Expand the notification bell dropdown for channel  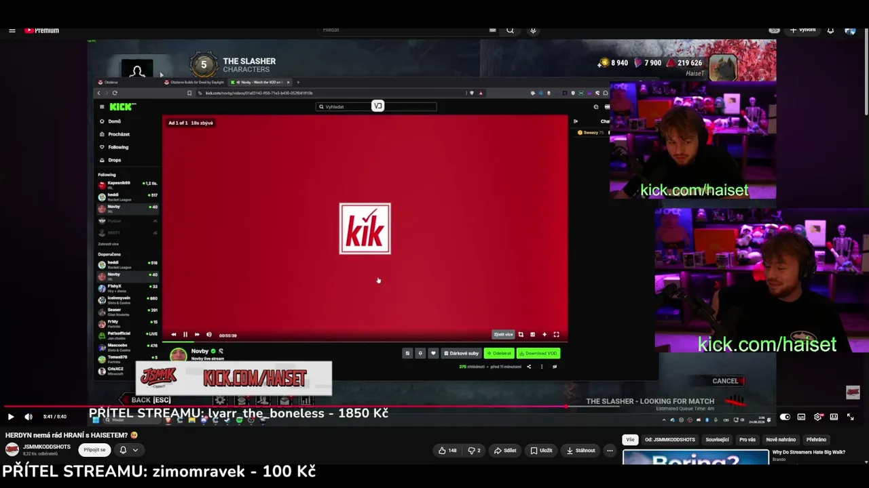click(x=135, y=449)
